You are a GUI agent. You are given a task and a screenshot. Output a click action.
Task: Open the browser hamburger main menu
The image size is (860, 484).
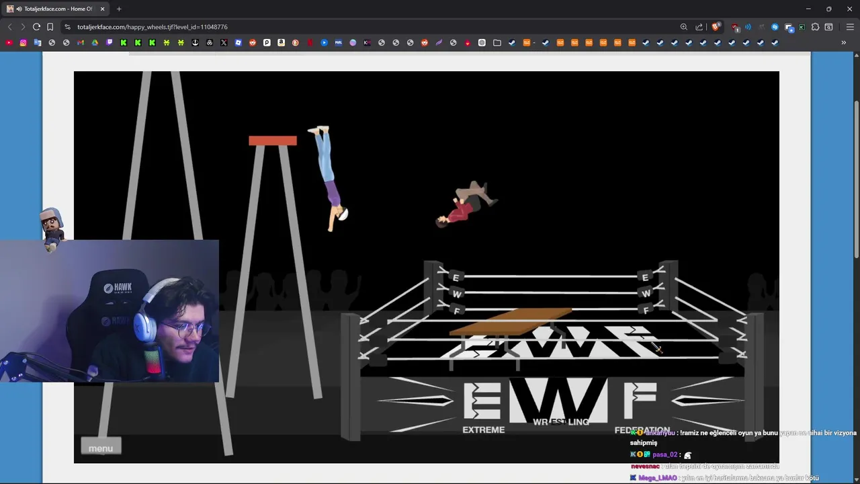(x=850, y=27)
